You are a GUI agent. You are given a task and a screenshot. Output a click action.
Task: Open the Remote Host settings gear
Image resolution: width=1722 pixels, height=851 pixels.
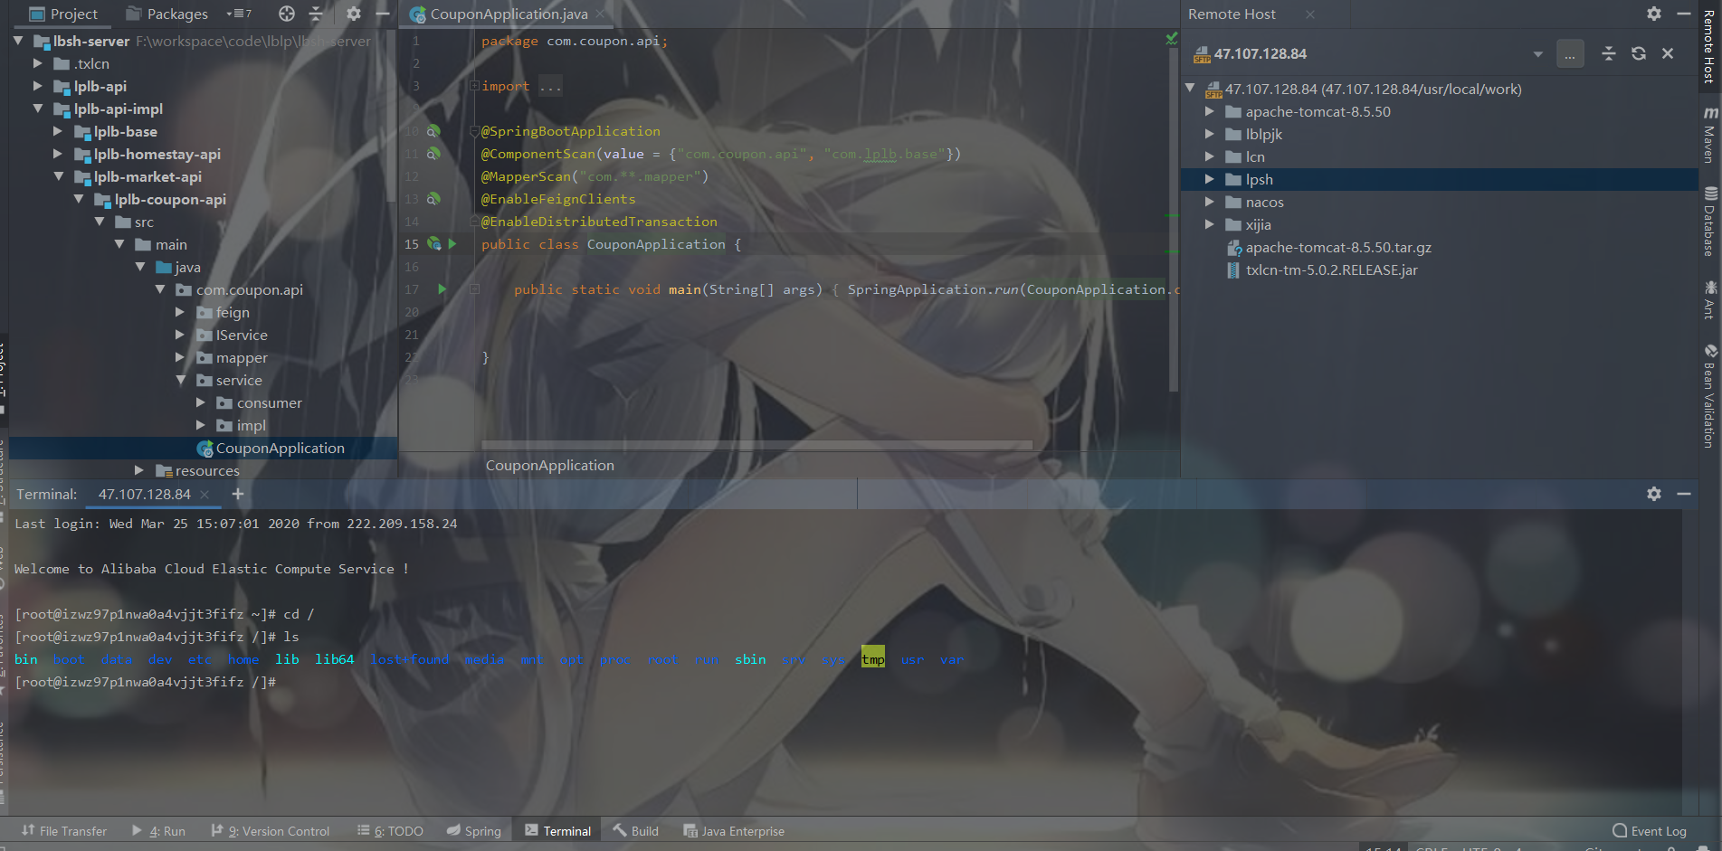(x=1653, y=14)
